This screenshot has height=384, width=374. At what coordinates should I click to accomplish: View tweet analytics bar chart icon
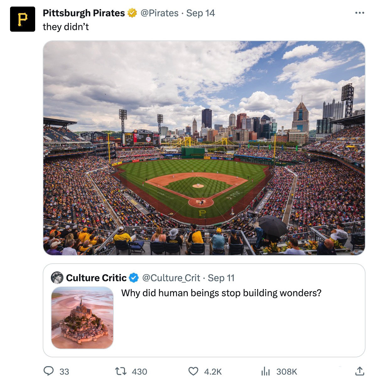(265, 371)
